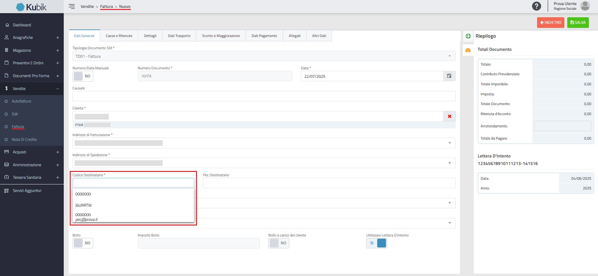
Task: Switch to Dettagli tab
Action: click(150, 36)
